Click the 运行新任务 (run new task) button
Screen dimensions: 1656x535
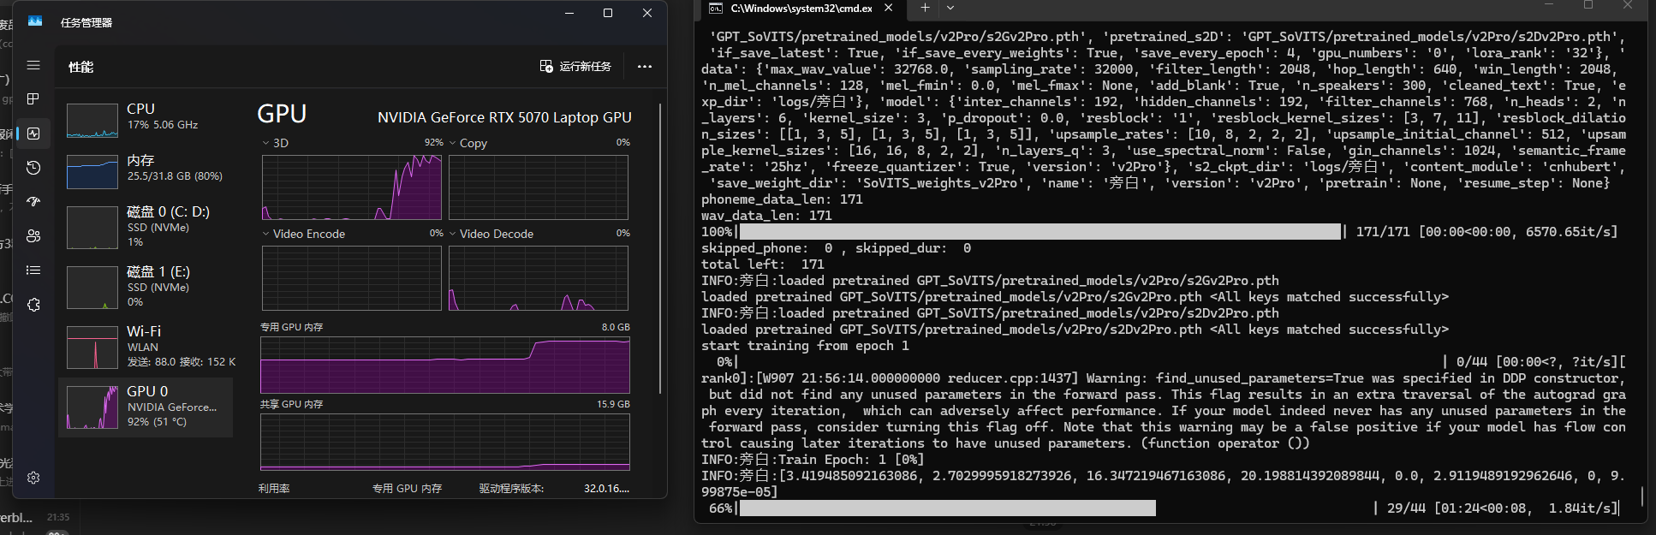coord(575,67)
